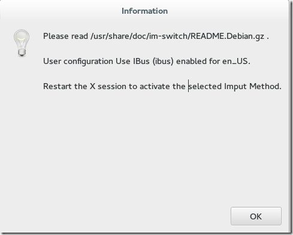Image resolution: width=293 pixels, height=235 pixels.
Task: Click the words 'Please read'
Action: pyautogui.click(x=65, y=36)
